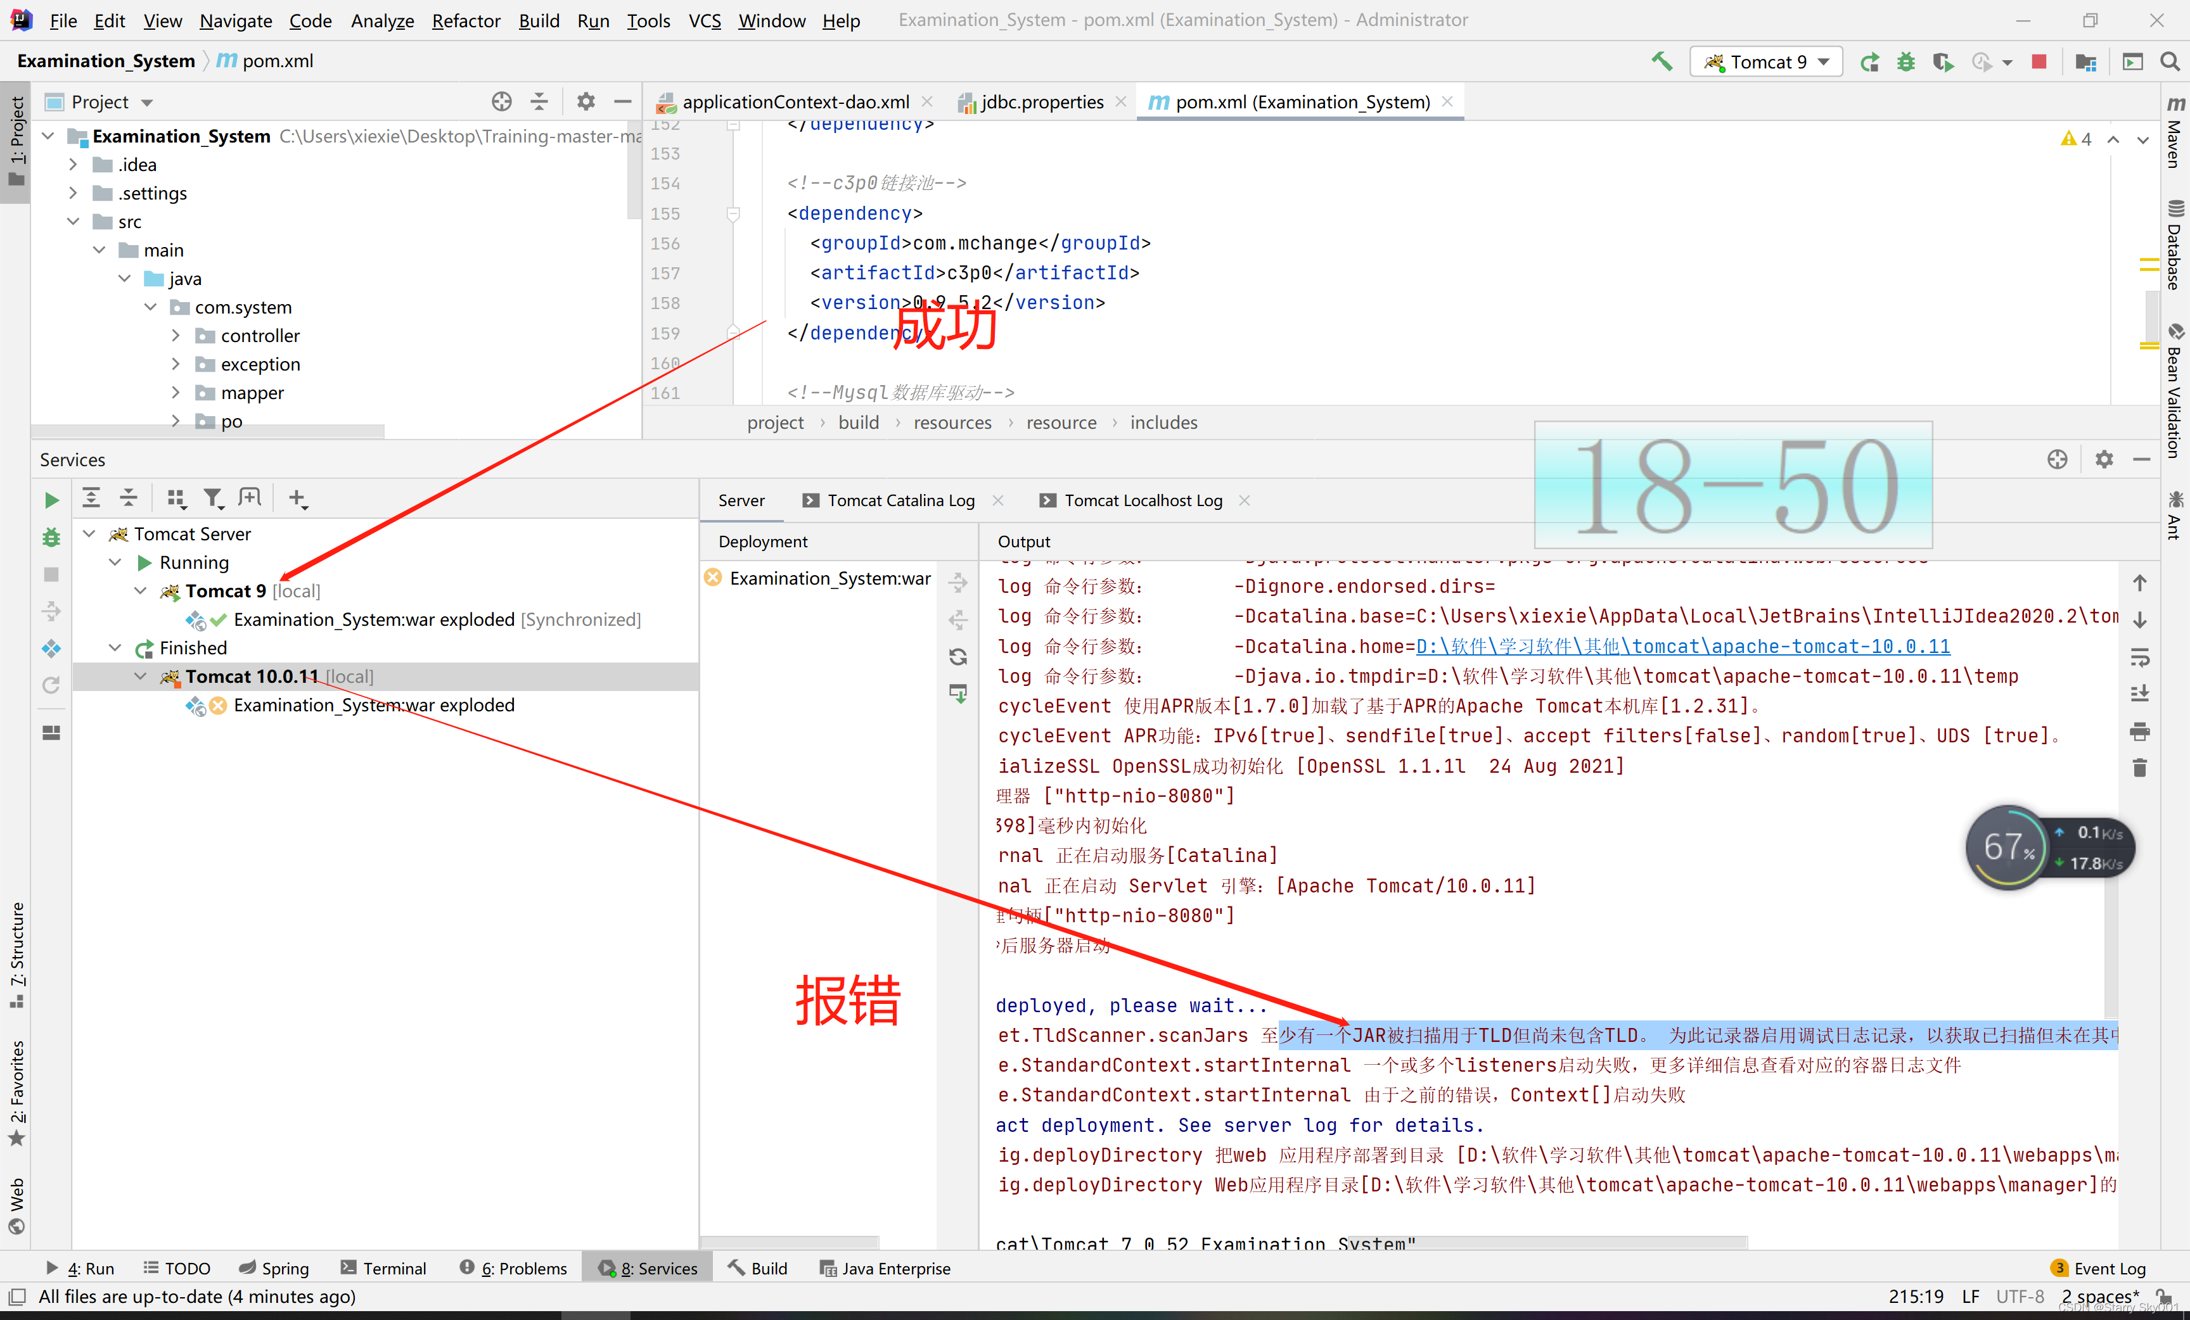2190x1320 pixels.
Task: Select the Tomcat Catalina Log tab
Action: click(902, 499)
